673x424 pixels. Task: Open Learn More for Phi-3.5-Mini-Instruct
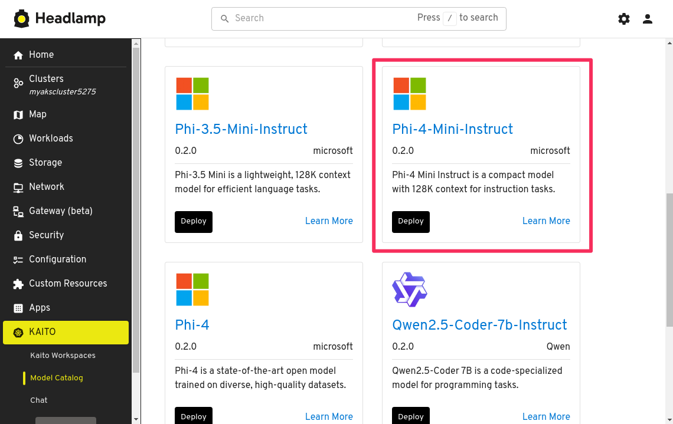click(x=329, y=221)
